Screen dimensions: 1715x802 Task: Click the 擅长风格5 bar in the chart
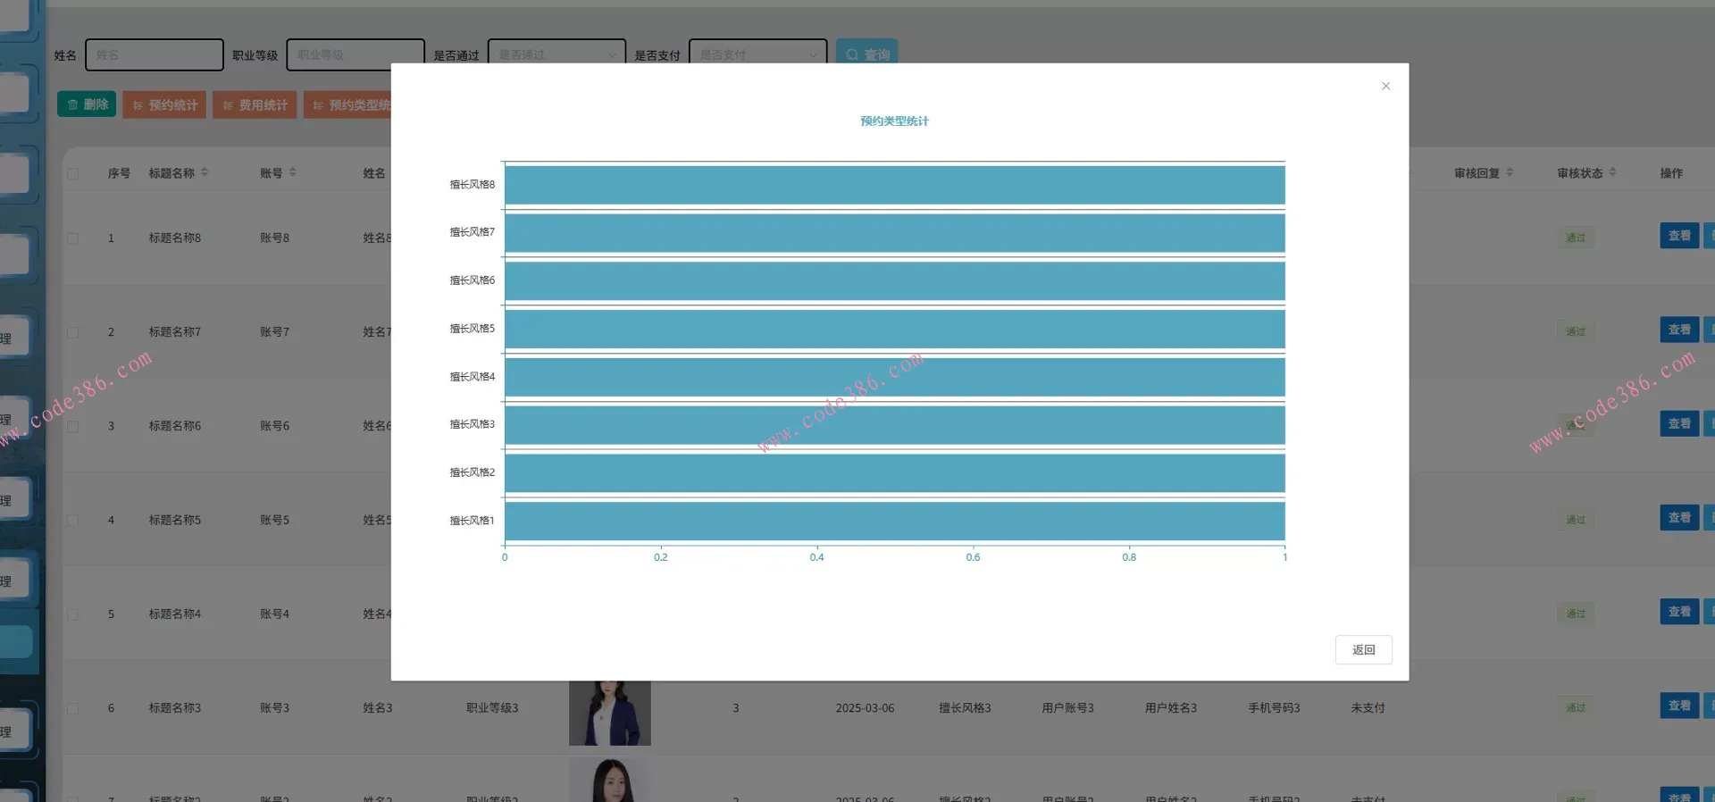pyautogui.click(x=894, y=329)
